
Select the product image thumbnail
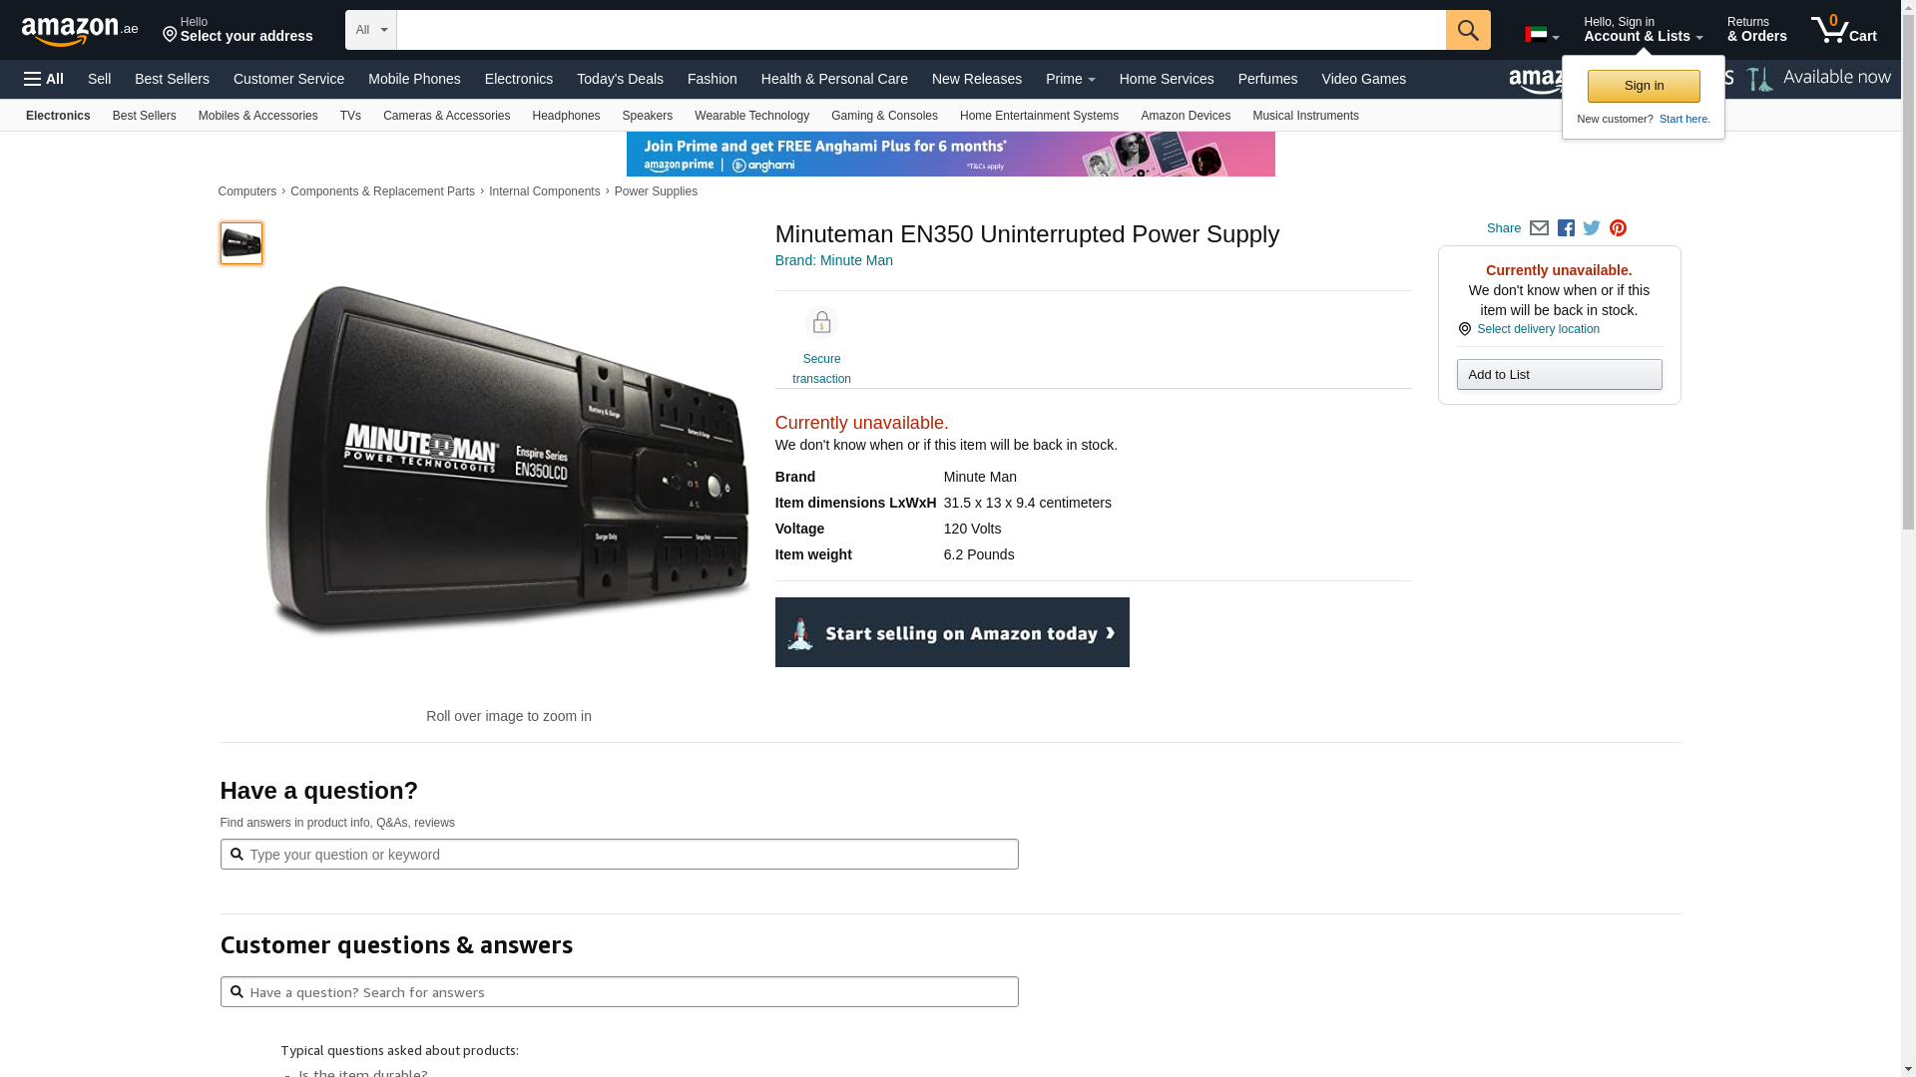click(x=241, y=243)
